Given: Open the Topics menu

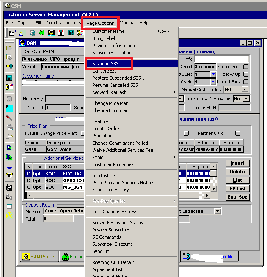Looking at the screenshot, I should click(24, 23).
